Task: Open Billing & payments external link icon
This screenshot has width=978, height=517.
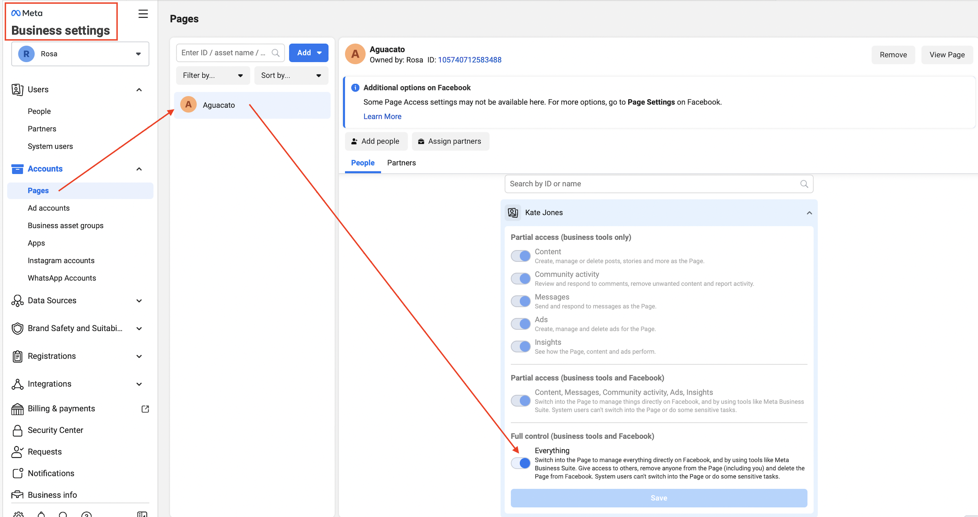Action: coord(145,409)
